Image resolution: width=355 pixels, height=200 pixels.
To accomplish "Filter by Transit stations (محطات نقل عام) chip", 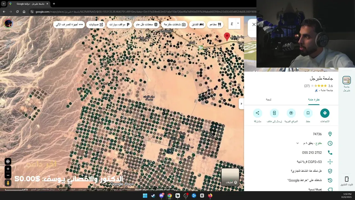I will [147, 24].
